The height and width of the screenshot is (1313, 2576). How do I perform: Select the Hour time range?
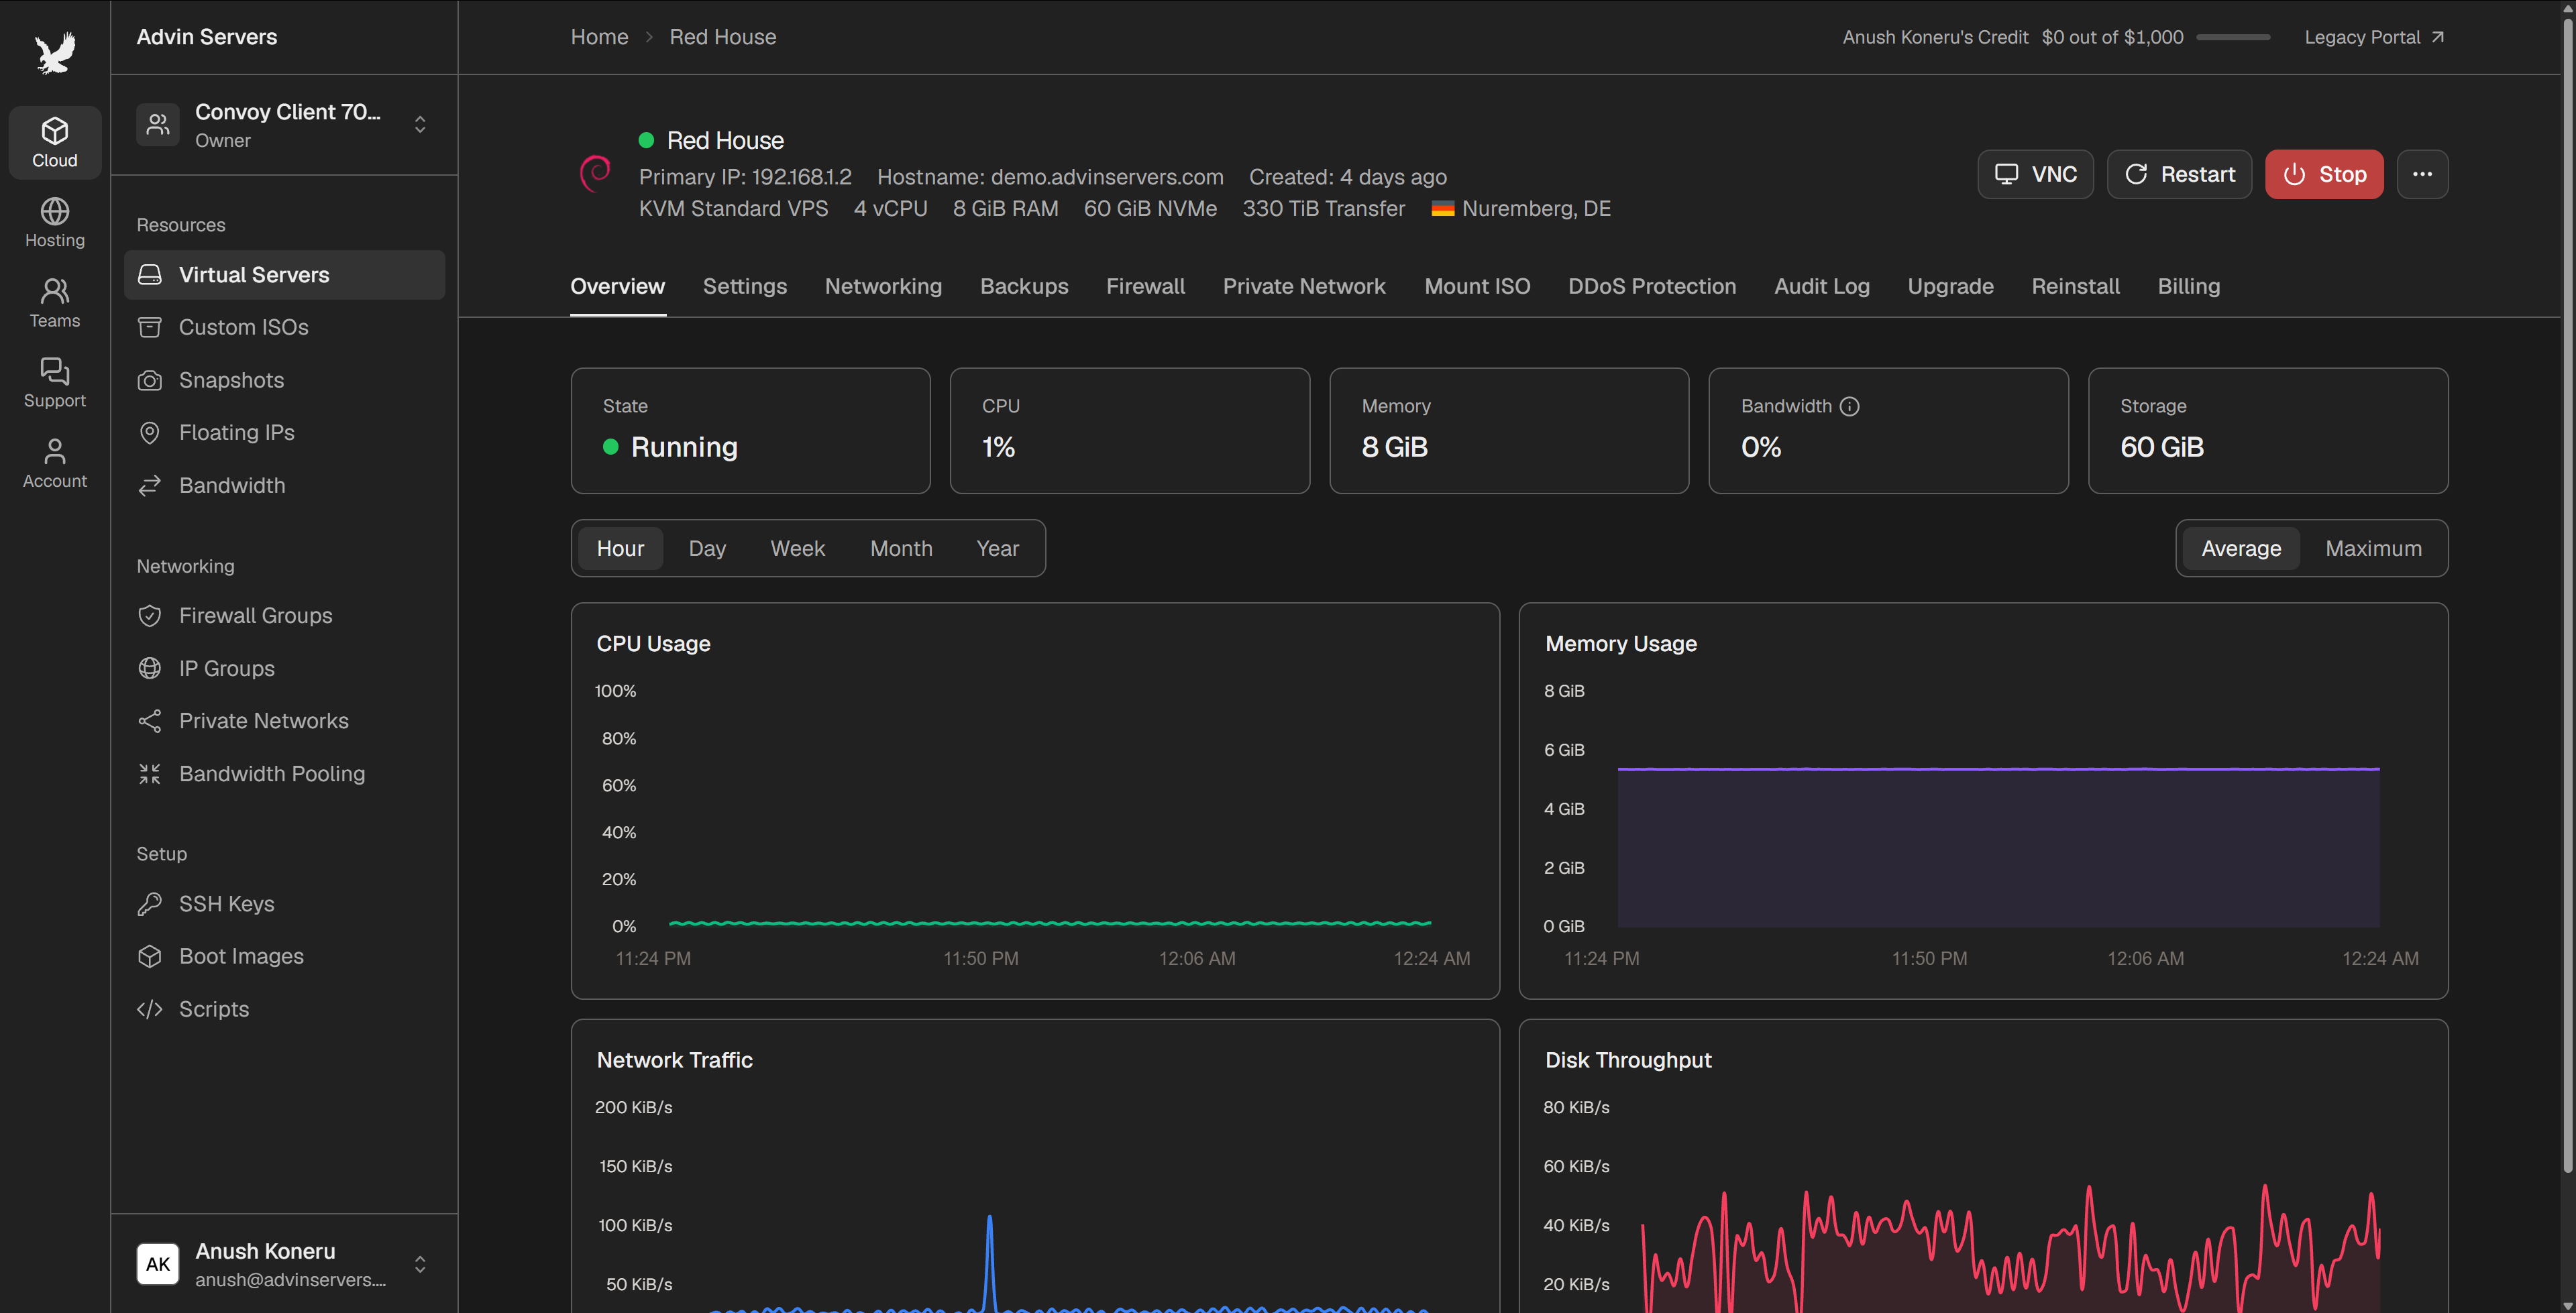[620, 548]
